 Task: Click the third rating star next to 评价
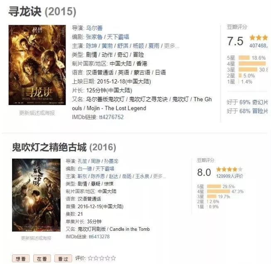(102, 258)
